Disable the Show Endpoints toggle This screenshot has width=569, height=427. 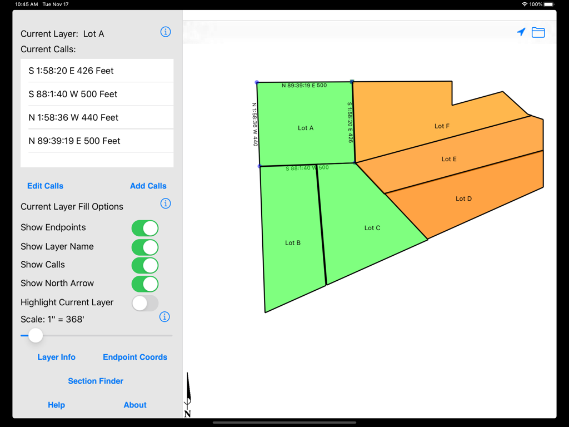coord(145,228)
